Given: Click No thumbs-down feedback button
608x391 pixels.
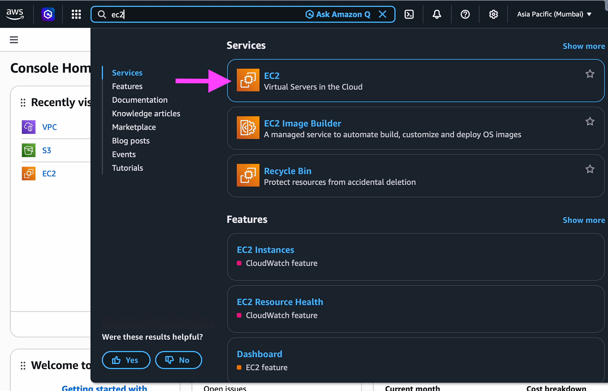Looking at the screenshot, I should [x=179, y=360].
